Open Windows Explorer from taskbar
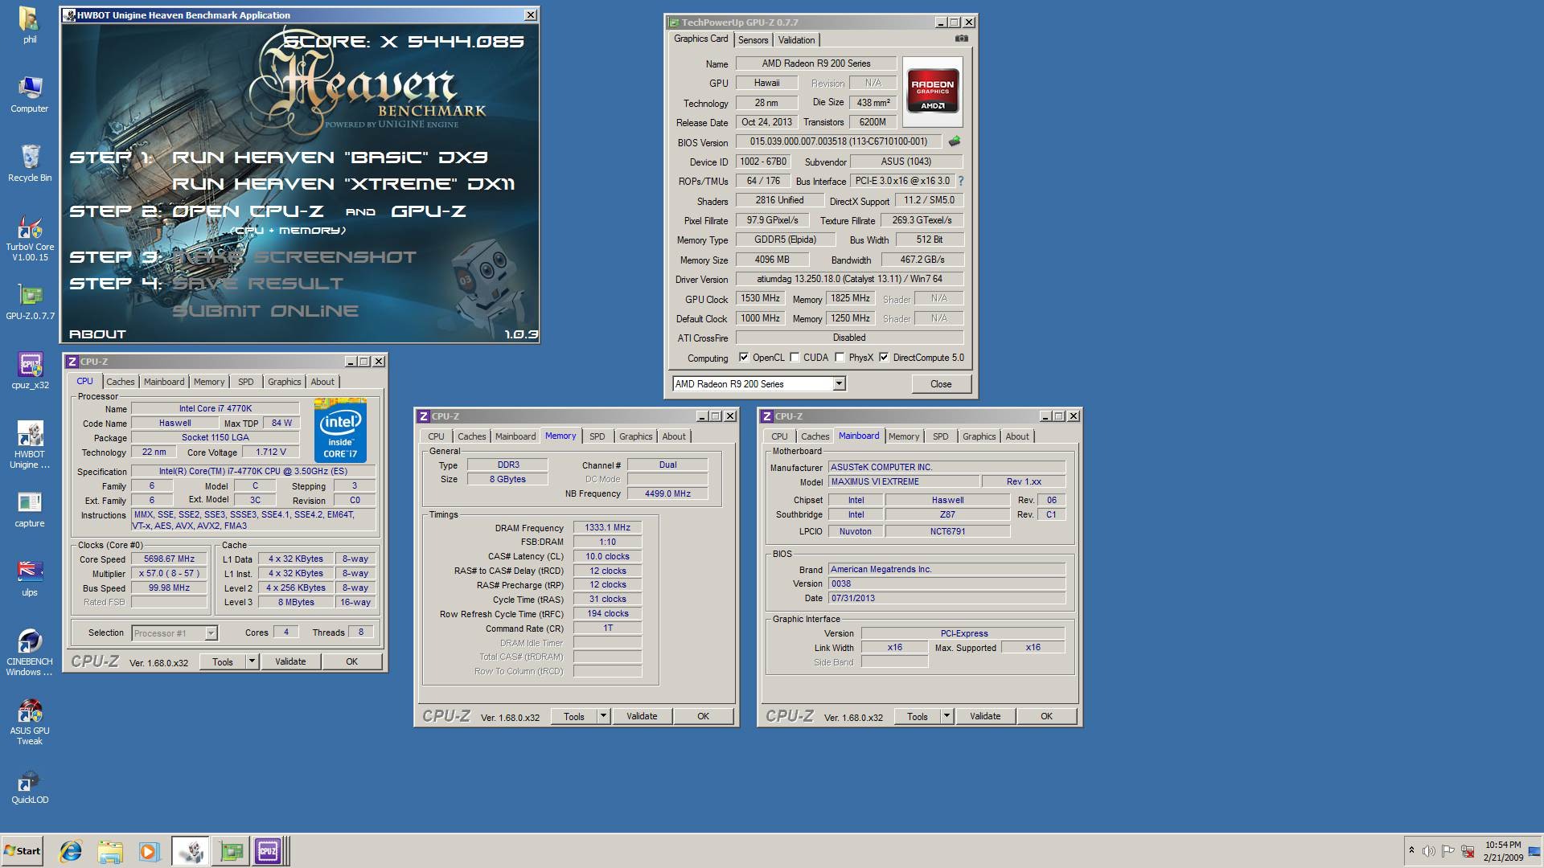Viewport: 1544px width, 868px height. click(110, 851)
